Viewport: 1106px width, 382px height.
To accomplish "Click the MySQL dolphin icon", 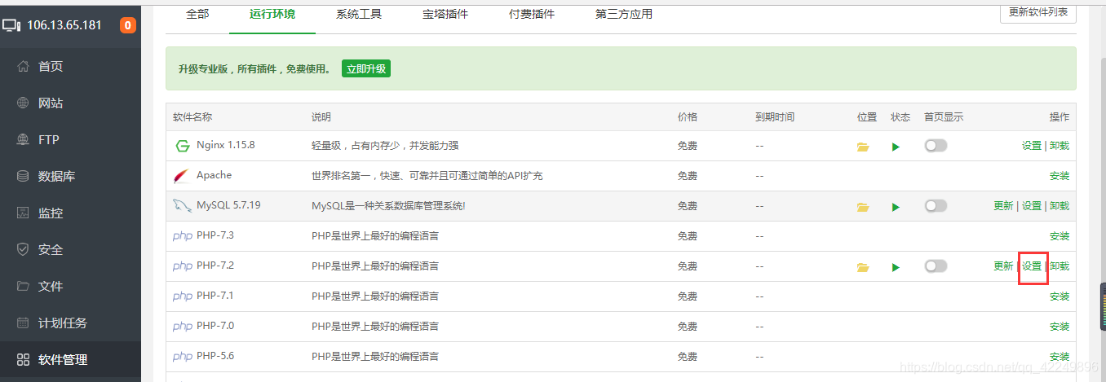I will (x=182, y=207).
